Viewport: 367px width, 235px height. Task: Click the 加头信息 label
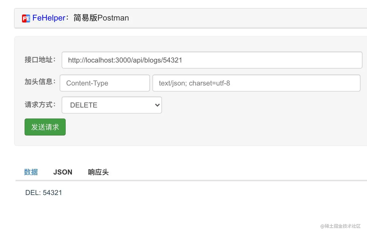point(40,82)
